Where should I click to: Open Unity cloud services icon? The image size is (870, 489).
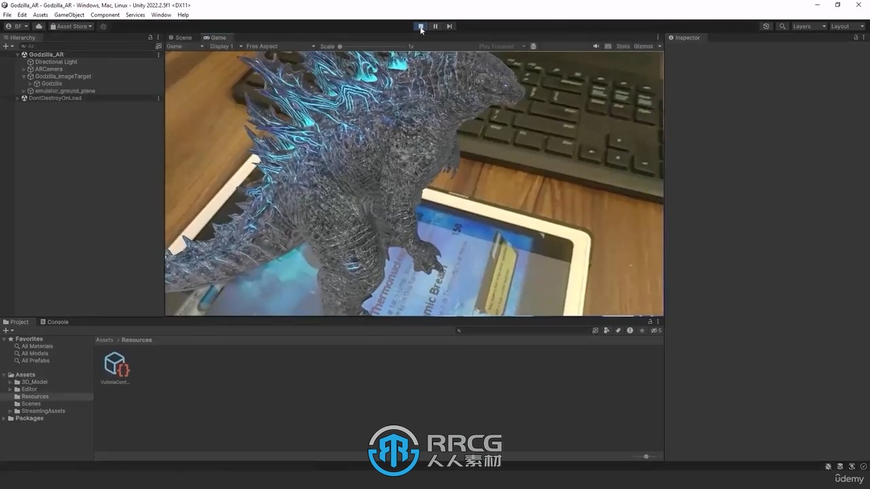39,26
